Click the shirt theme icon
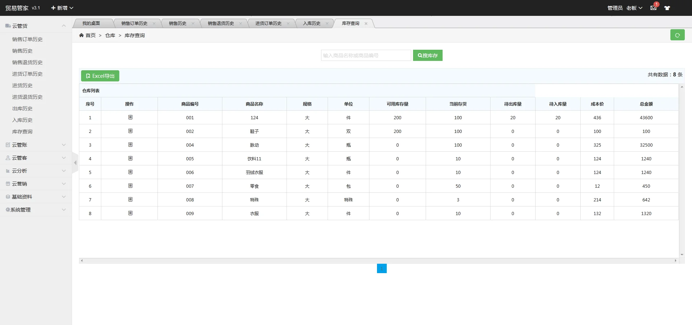Image resolution: width=692 pixels, height=325 pixels. click(x=667, y=8)
